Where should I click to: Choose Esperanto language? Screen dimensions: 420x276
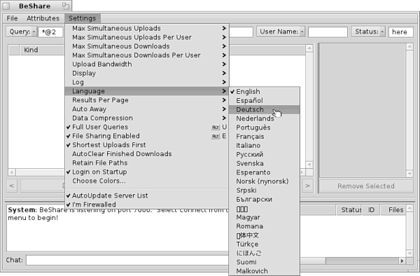[264, 172]
